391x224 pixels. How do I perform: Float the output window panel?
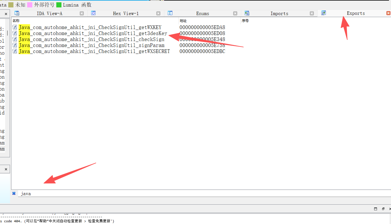coord(383,209)
